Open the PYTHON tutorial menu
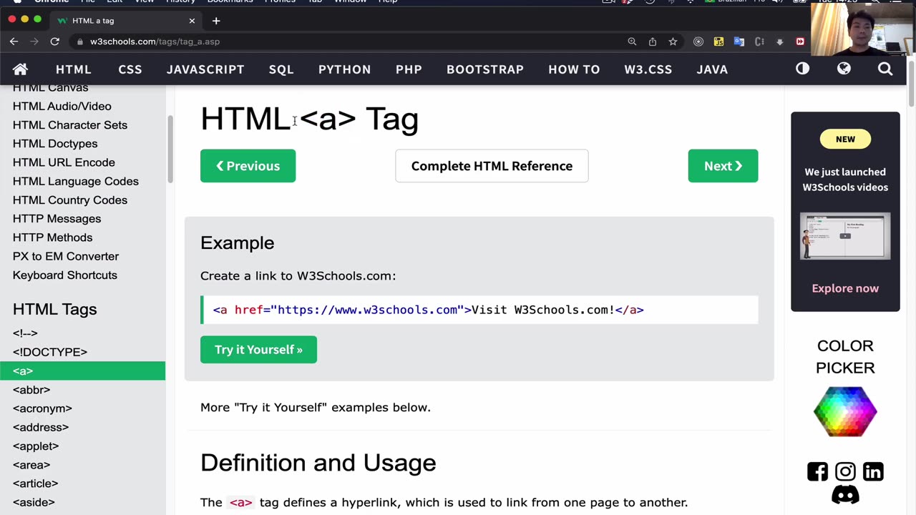The width and height of the screenshot is (916, 515). tap(344, 69)
